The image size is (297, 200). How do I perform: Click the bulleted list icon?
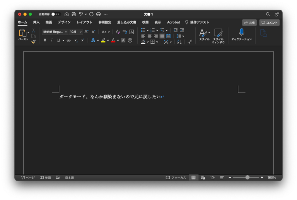[143, 30]
